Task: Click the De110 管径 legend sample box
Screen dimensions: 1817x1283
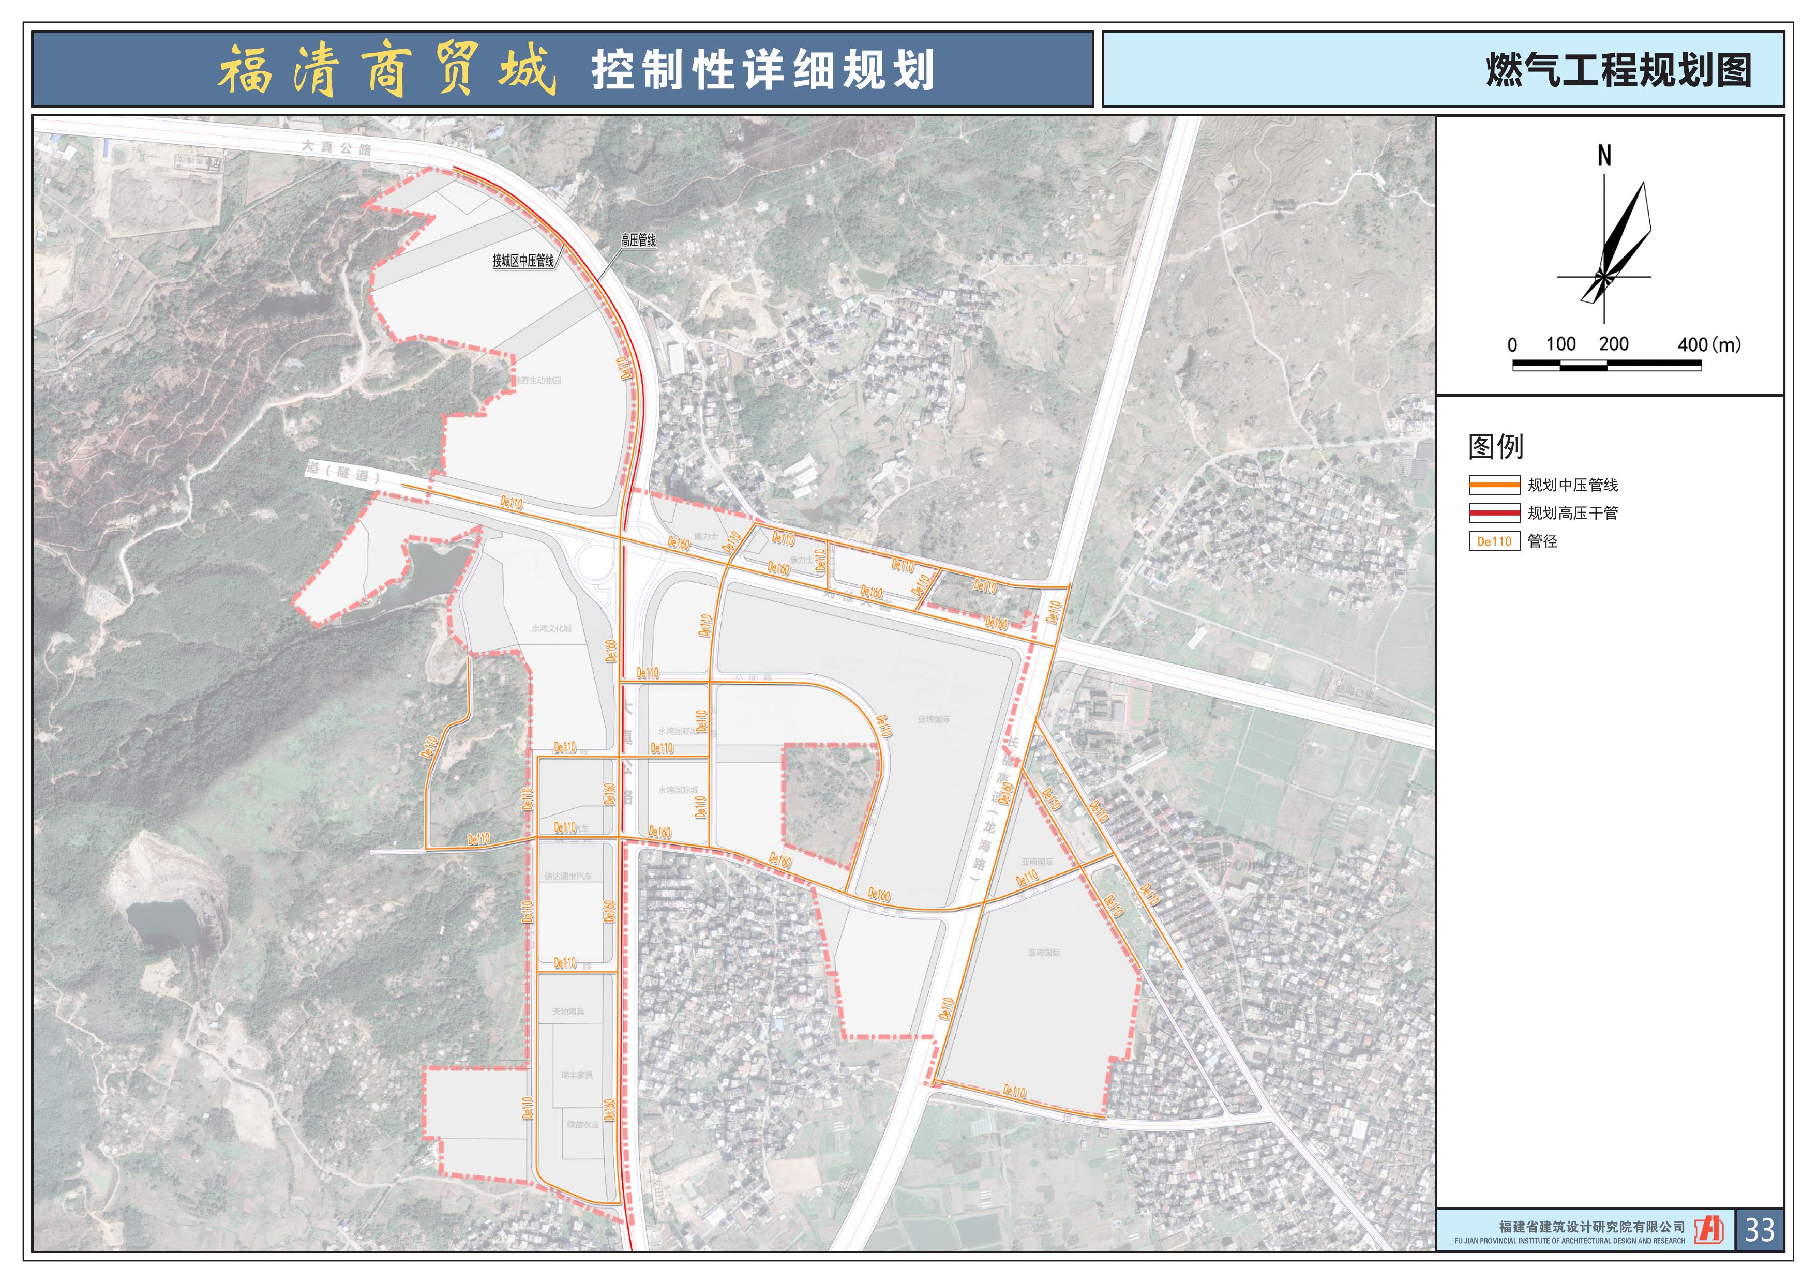Action: point(1494,541)
